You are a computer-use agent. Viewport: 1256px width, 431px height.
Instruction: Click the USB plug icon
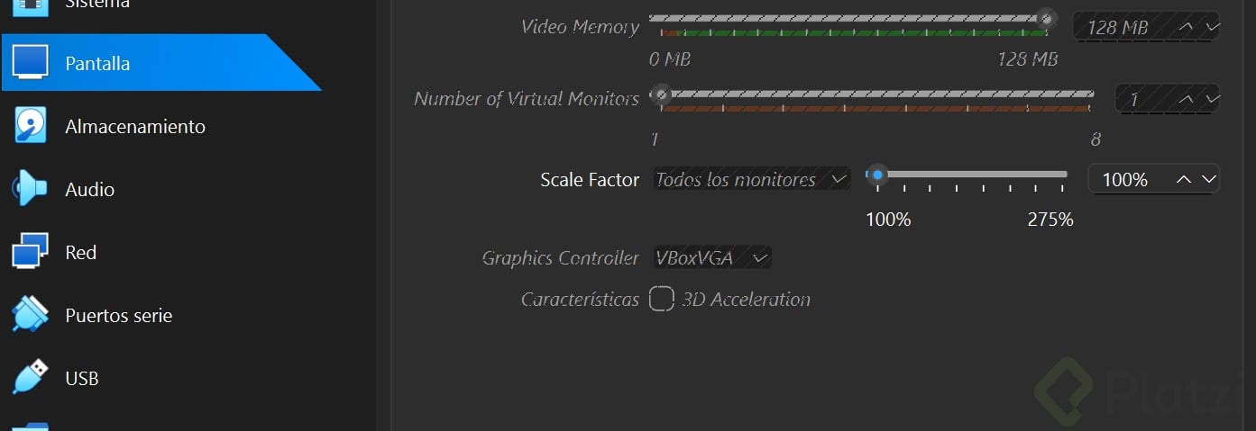coord(29,378)
